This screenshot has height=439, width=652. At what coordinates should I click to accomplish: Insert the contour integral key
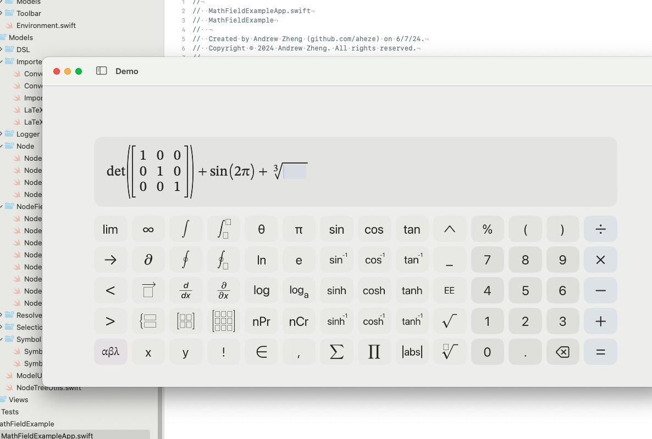186,260
